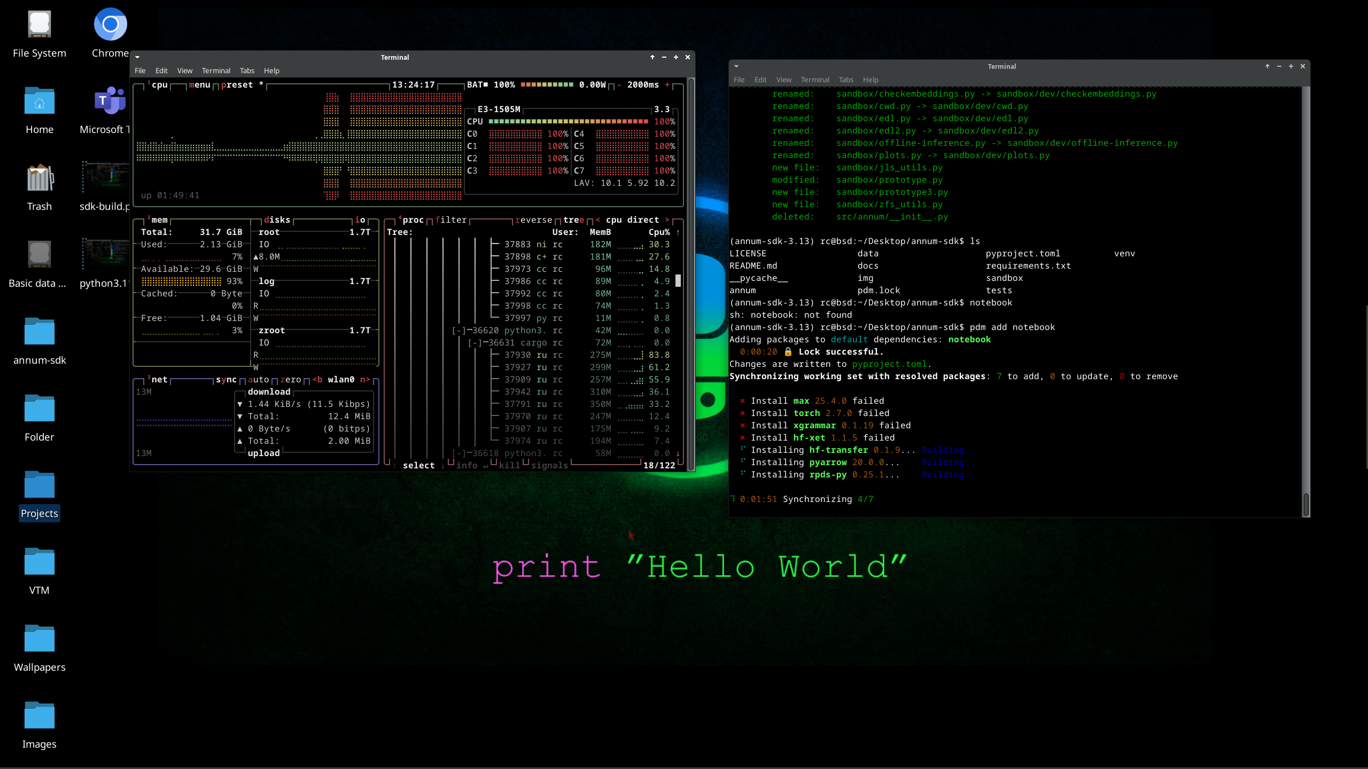Open the Wallpapers folder icon
1368x769 pixels.
40,639
